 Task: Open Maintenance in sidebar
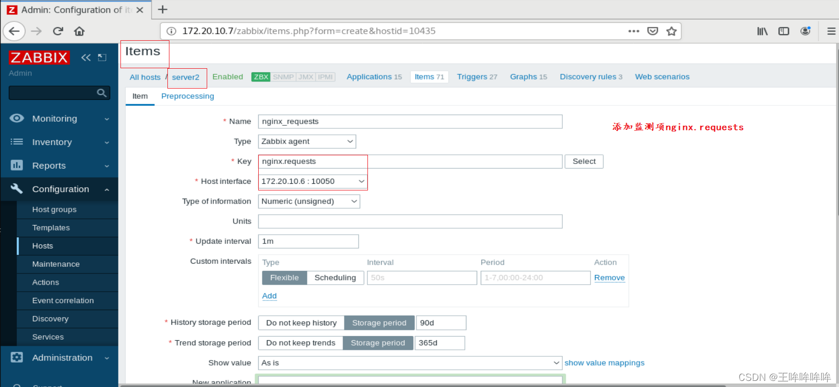[56, 264]
